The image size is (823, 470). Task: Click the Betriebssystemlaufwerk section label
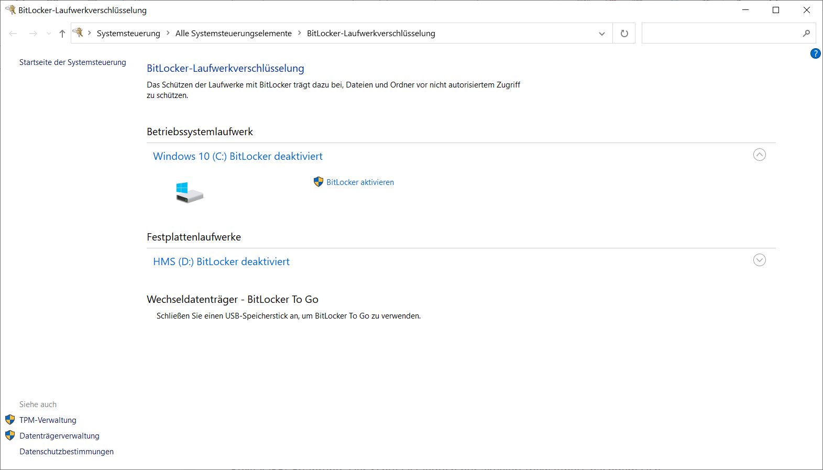tap(200, 132)
